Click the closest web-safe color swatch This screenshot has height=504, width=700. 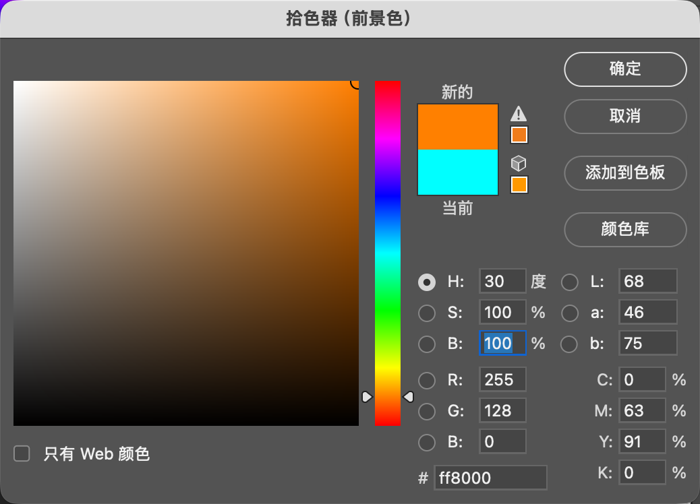click(x=519, y=185)
